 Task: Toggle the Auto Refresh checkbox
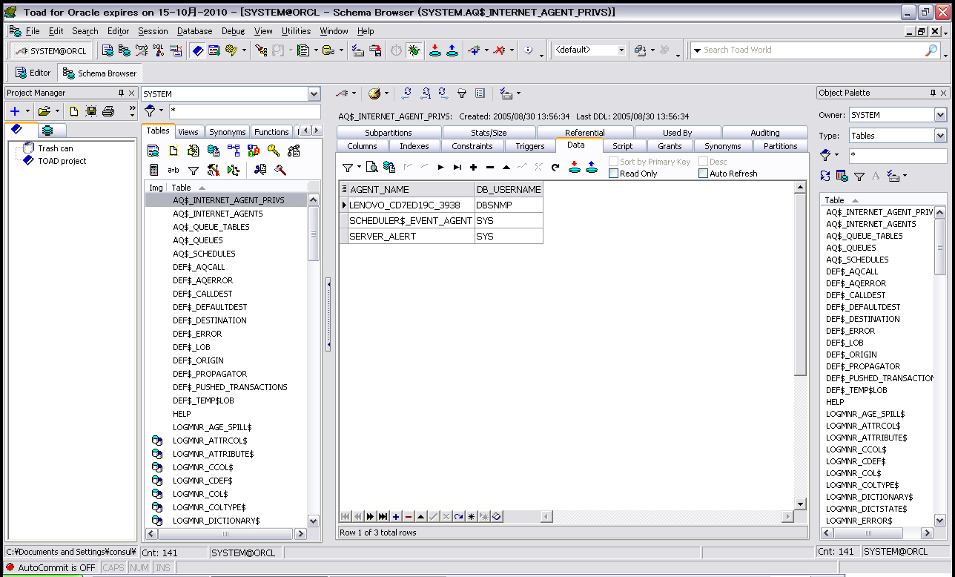[x=703, y=174]
